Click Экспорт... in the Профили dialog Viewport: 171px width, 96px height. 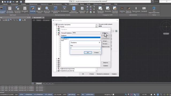click(106, 44)
